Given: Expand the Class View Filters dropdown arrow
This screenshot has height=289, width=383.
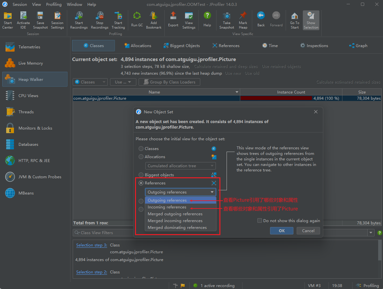Looking at the screenshot, I should tap(371, 232).
